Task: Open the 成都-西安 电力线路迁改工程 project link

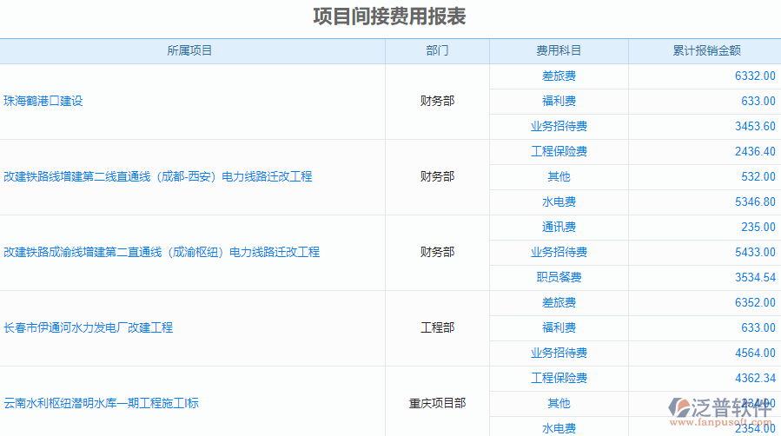Action: click(158, 176)
